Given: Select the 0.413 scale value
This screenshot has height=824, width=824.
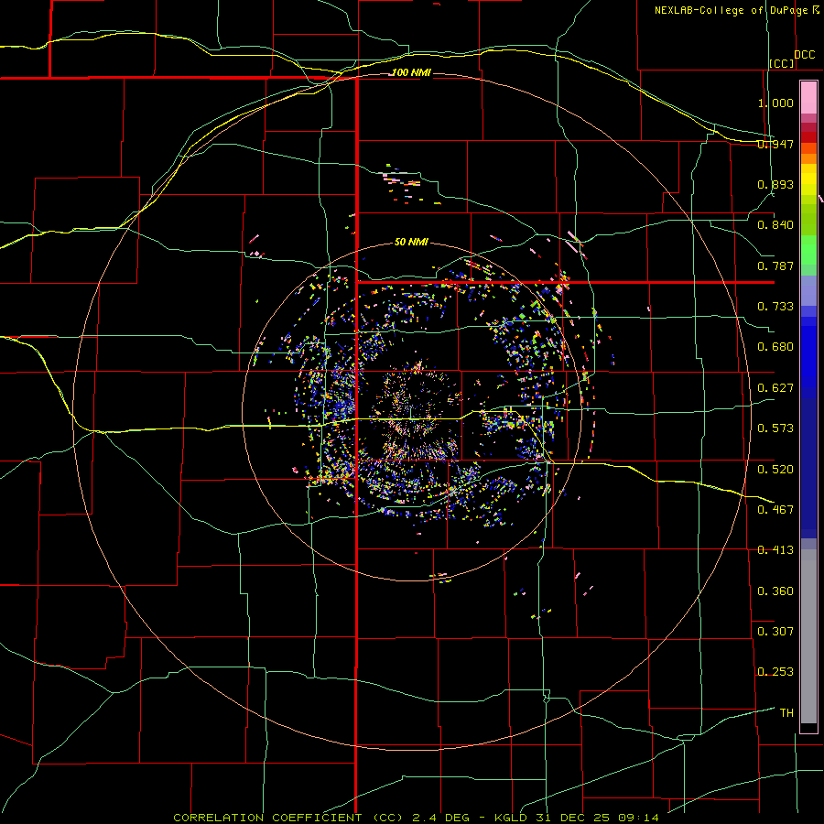Looking at the screenshot, I should pyautogui.click(x=775, y=550).
